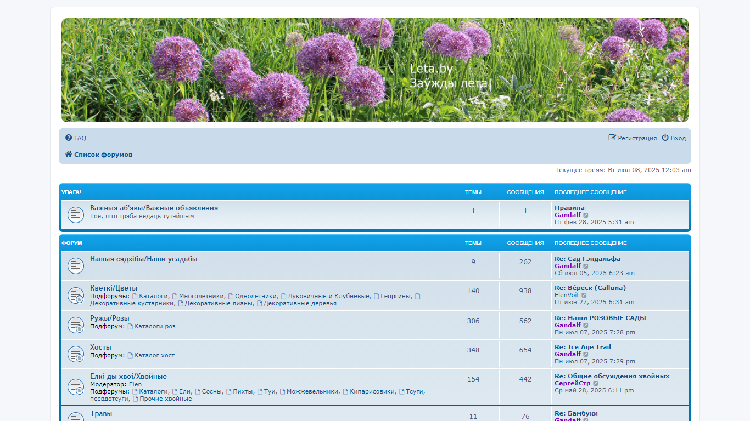Open the FAQ link

80,138
